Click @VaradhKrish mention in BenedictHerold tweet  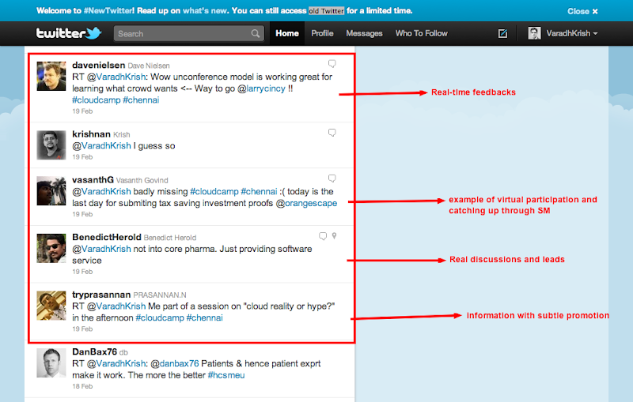coord(102,249)
